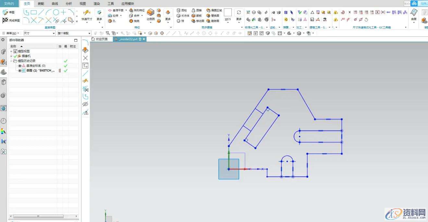This screenshot has height=222, width=428.
Task: Toggle visibility eye of 草图 (1) SKETCH item
Action: click(x=20, y=70)
